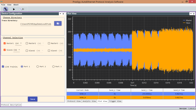
Task: Click the Channel Selection section heading
Action: click(x=13, y=38)
